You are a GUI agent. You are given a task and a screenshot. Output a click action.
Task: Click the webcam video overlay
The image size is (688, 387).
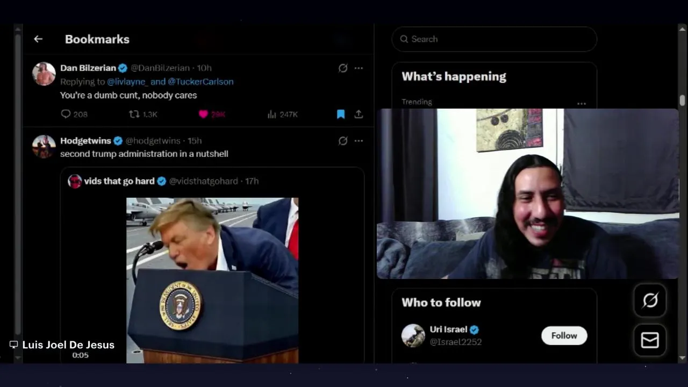[528, 193]
